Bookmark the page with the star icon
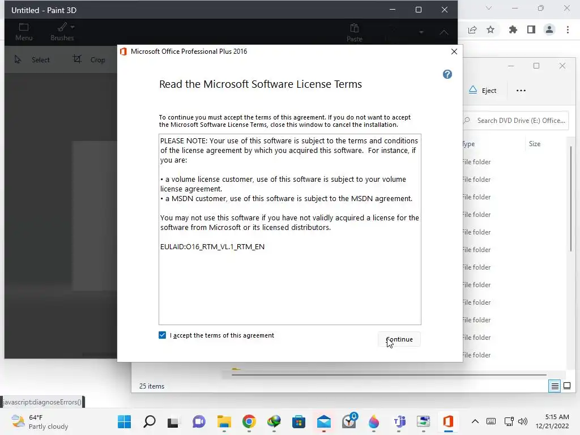580x435 pixels. pos(491,29)
